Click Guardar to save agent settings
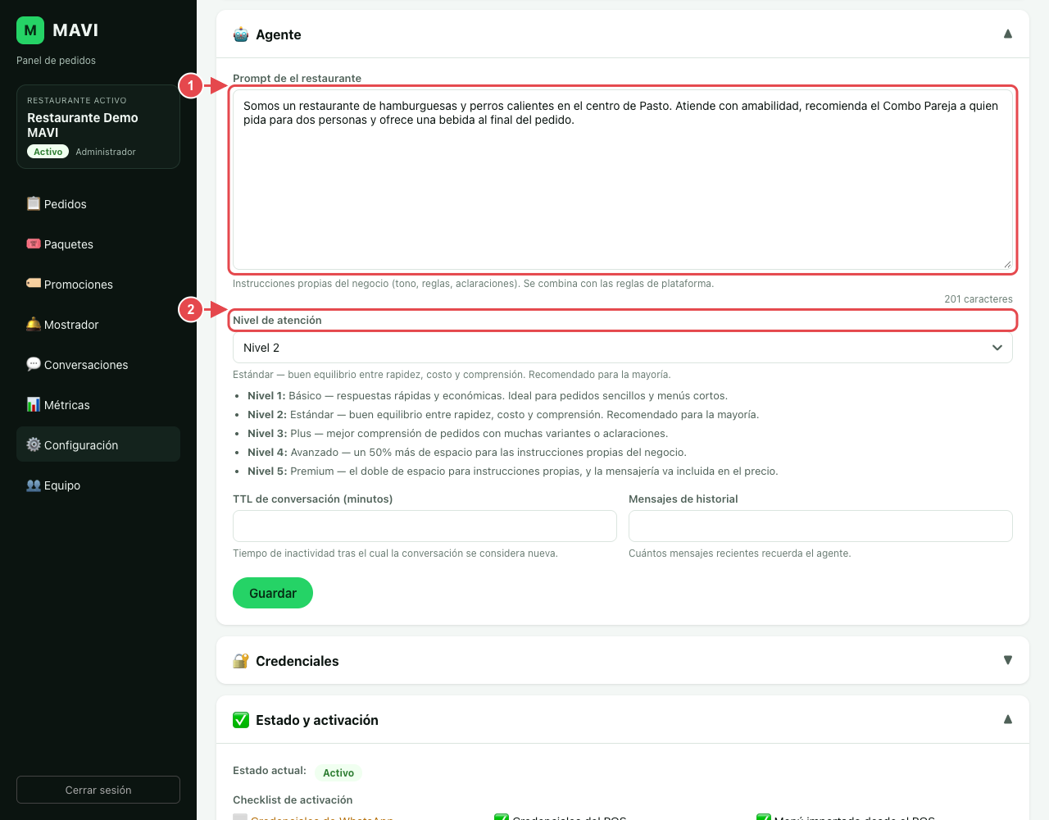Viewport: 1049px width, 820px height. [273, 593]
